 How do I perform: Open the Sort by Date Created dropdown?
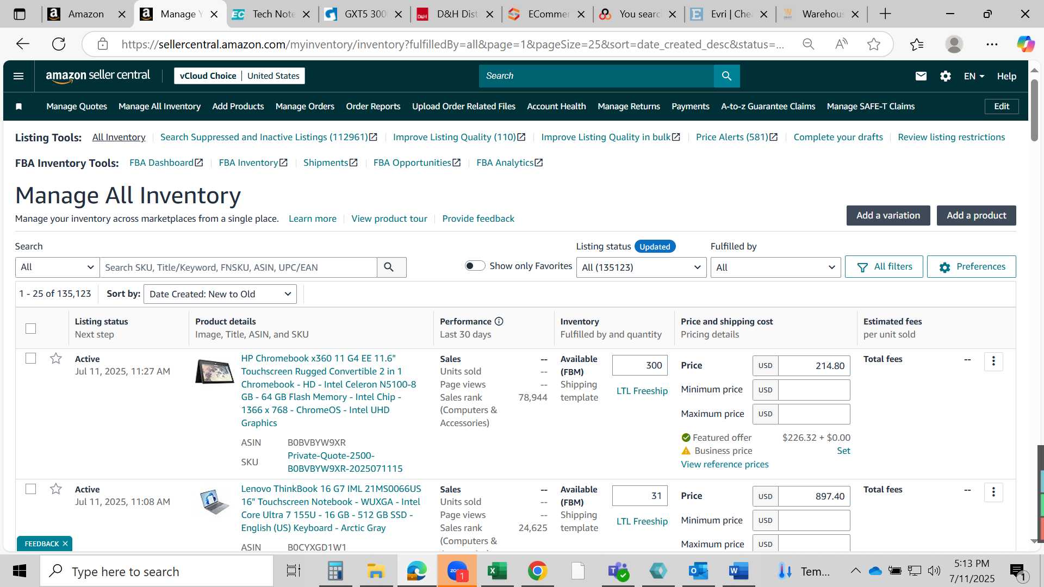[x=220, y=294]
